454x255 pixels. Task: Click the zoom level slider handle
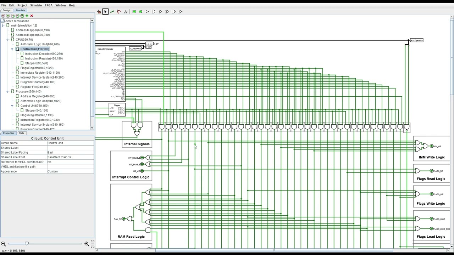tap(27, 244)
